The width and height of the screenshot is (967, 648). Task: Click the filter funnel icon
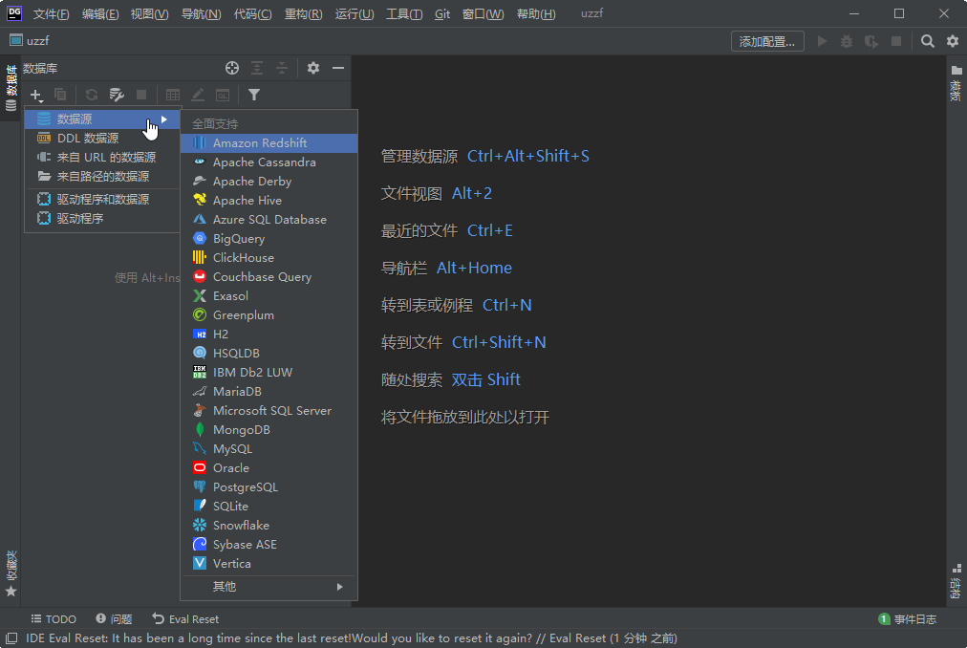(x=254, y=95)
